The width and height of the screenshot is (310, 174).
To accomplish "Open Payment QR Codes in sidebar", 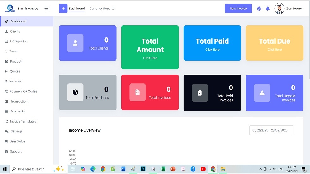I will [x=23, y=91].
